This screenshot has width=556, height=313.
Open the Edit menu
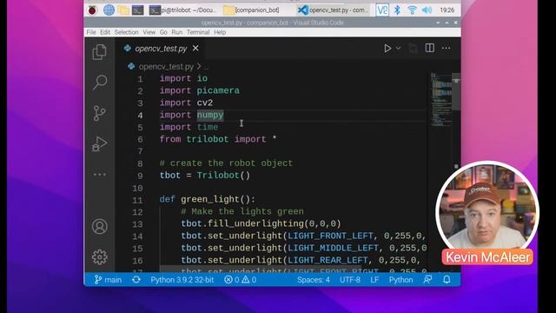click(x=105, y=32)
